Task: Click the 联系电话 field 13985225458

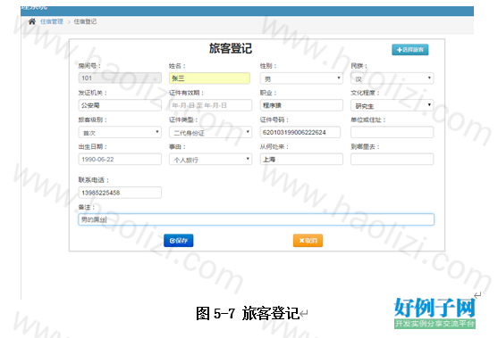Action: [120, 193]
